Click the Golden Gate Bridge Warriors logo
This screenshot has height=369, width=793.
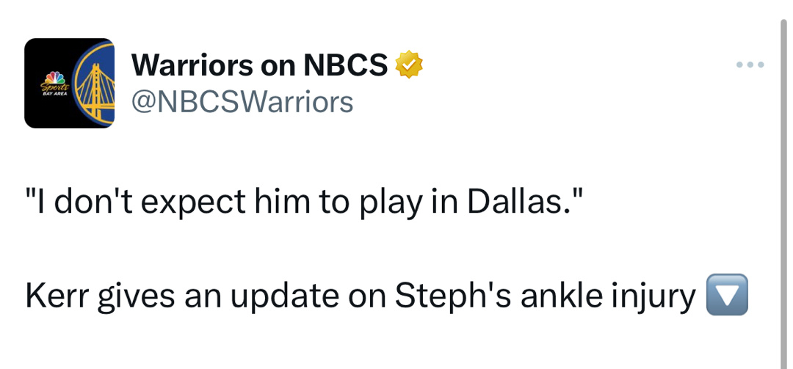[x=94, y=84]
